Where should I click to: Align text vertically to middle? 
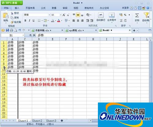click(x=78, y=15)
